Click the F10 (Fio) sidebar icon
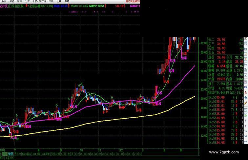 click(x=246, y=49)
